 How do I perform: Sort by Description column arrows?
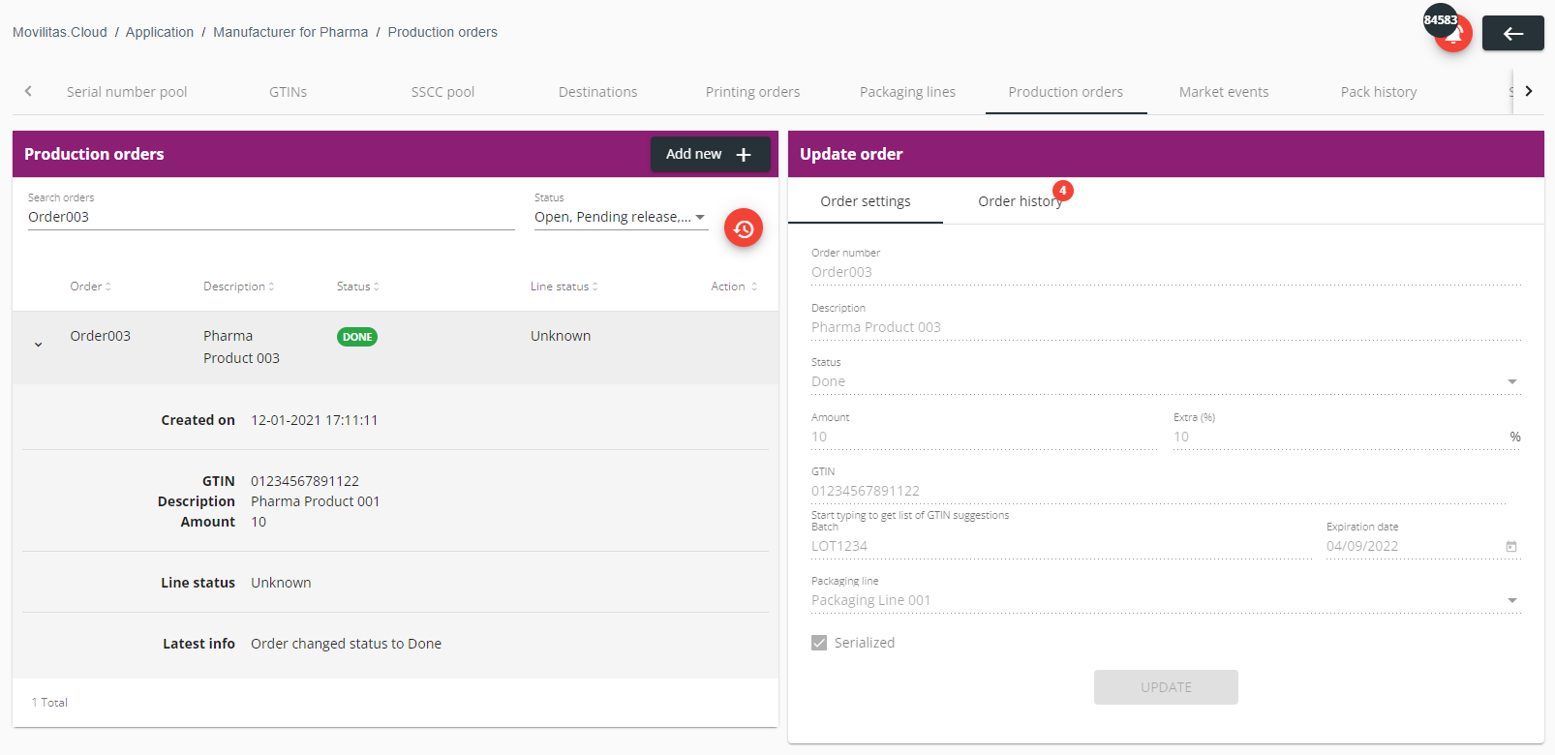point(271,287)
